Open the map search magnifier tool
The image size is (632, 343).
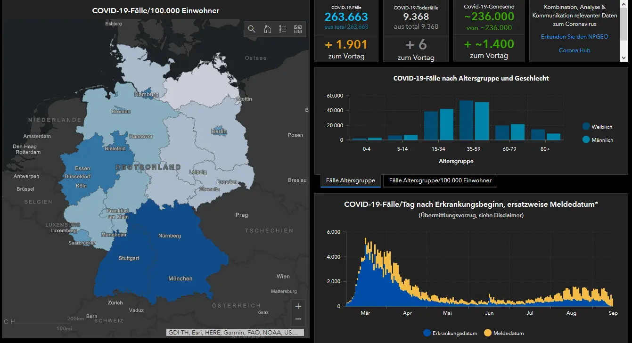pyautogui.click(x=252, y=29)
